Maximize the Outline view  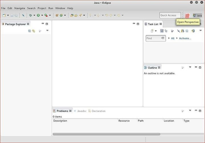pos(200,67)
